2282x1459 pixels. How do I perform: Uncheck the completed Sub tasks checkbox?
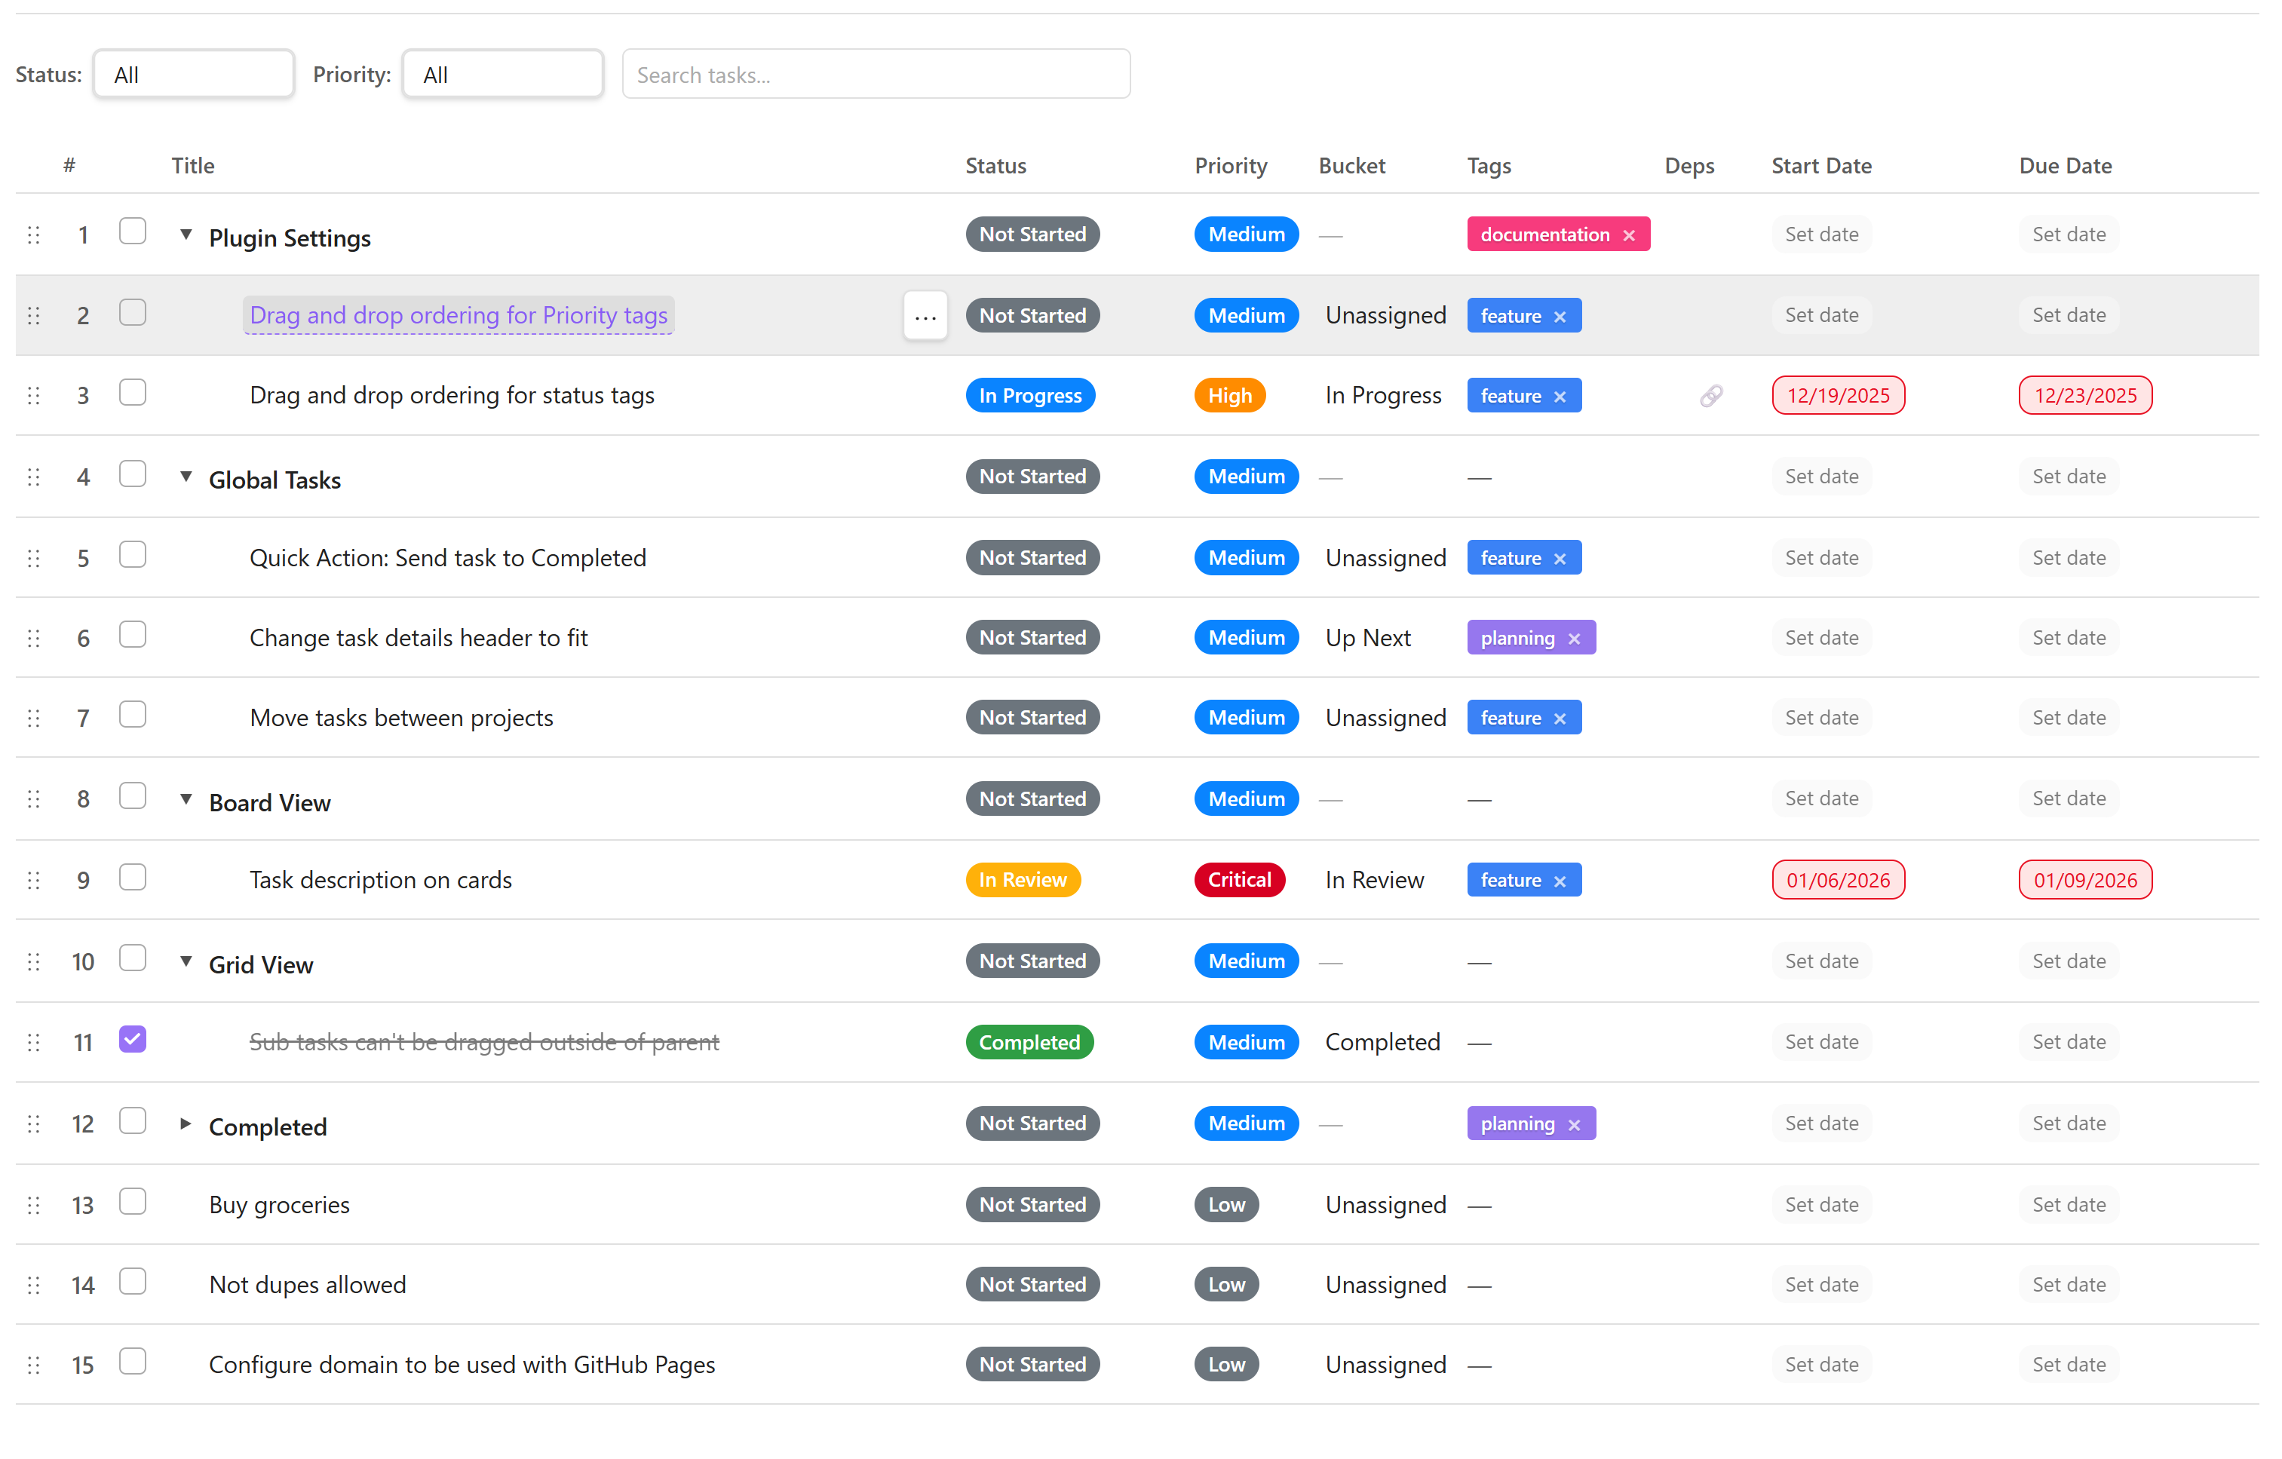click(x=133, y=1039)
